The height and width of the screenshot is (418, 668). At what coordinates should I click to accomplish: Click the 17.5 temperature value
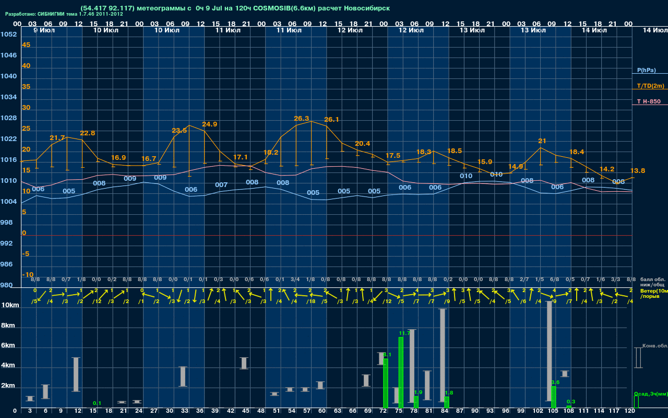[x=392, y=156]
